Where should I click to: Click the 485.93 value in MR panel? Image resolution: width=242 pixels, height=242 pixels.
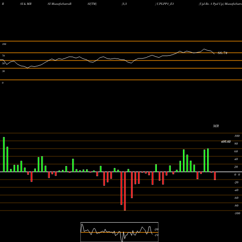point(226,142)
